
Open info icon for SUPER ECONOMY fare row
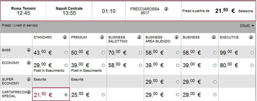click(x=29, y=79)
